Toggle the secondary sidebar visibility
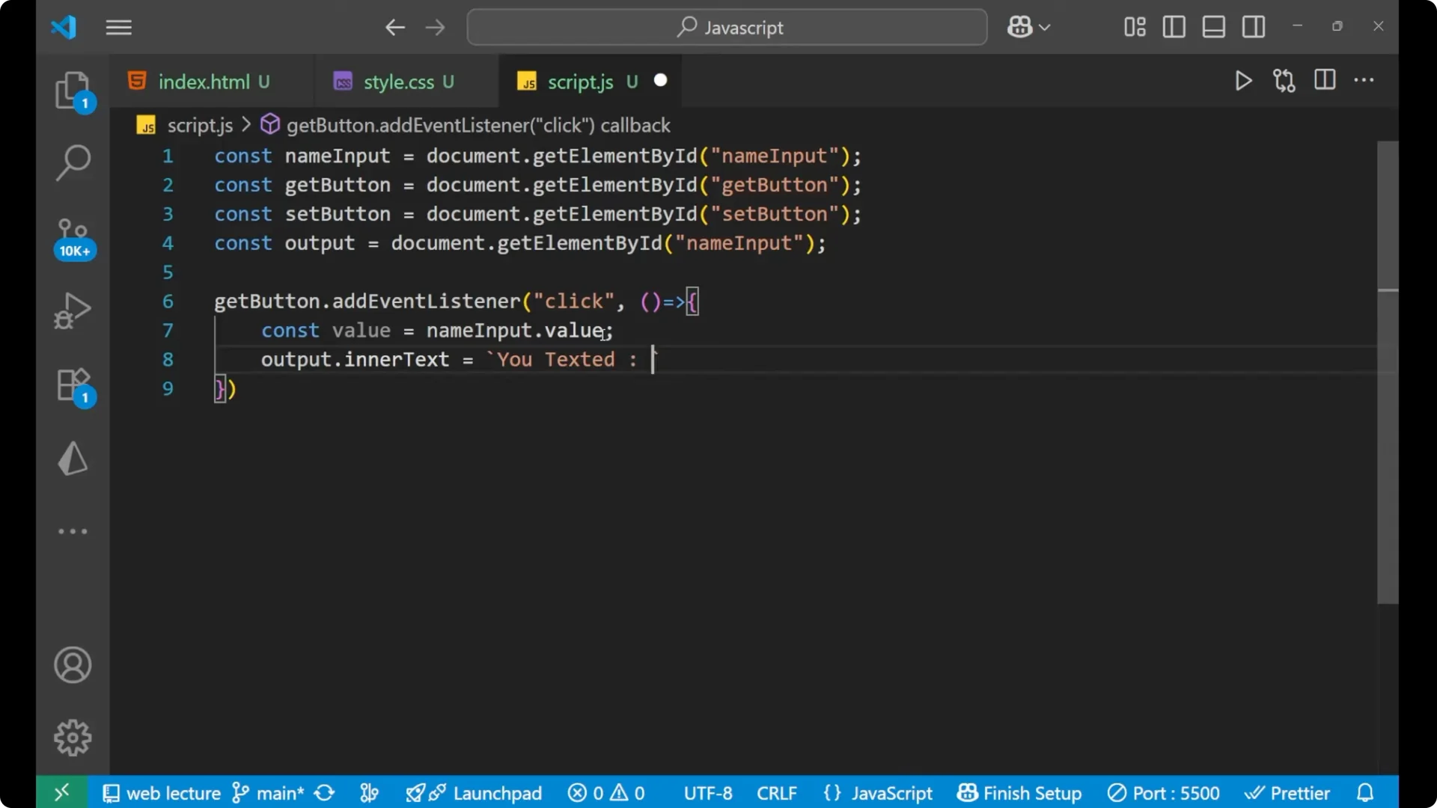This screenshot has width=1437, height=808. tap(1254, 27)
